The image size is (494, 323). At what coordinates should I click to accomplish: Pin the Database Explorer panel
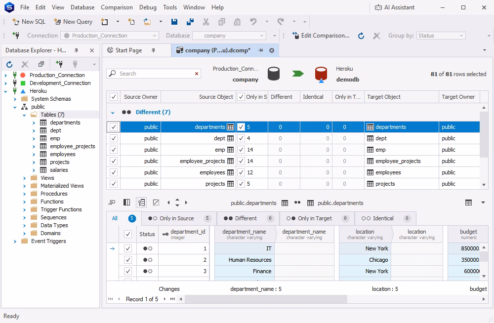pyautogui.click(x=76, y=50)
